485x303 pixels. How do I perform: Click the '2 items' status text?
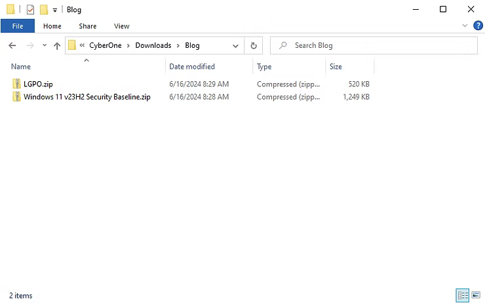click(20, 296)
